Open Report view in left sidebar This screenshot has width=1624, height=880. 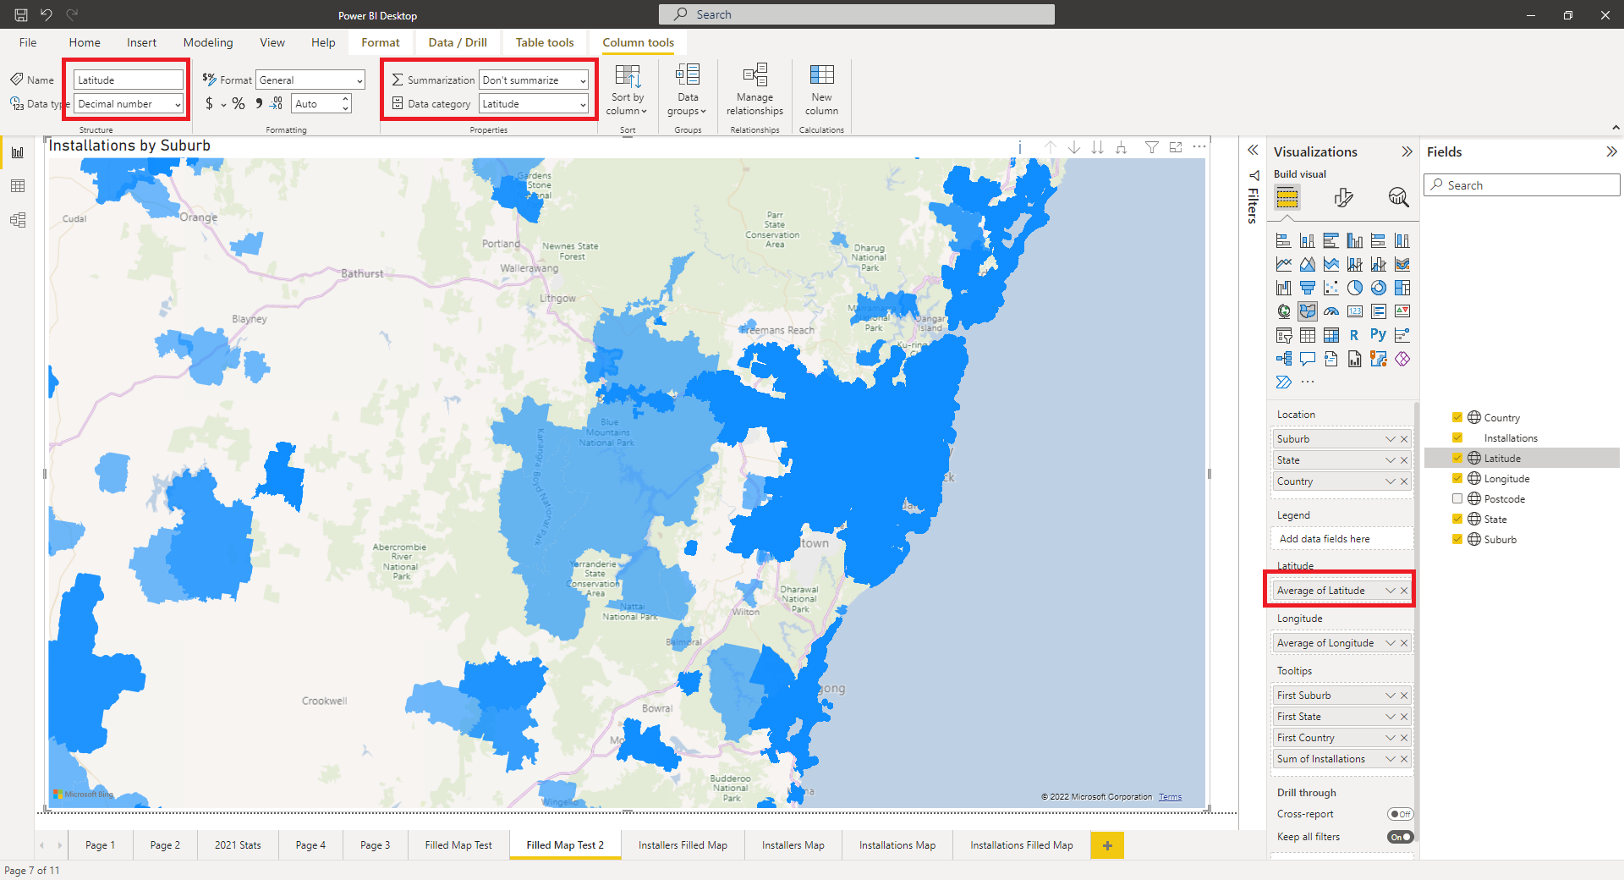(18, 152)
